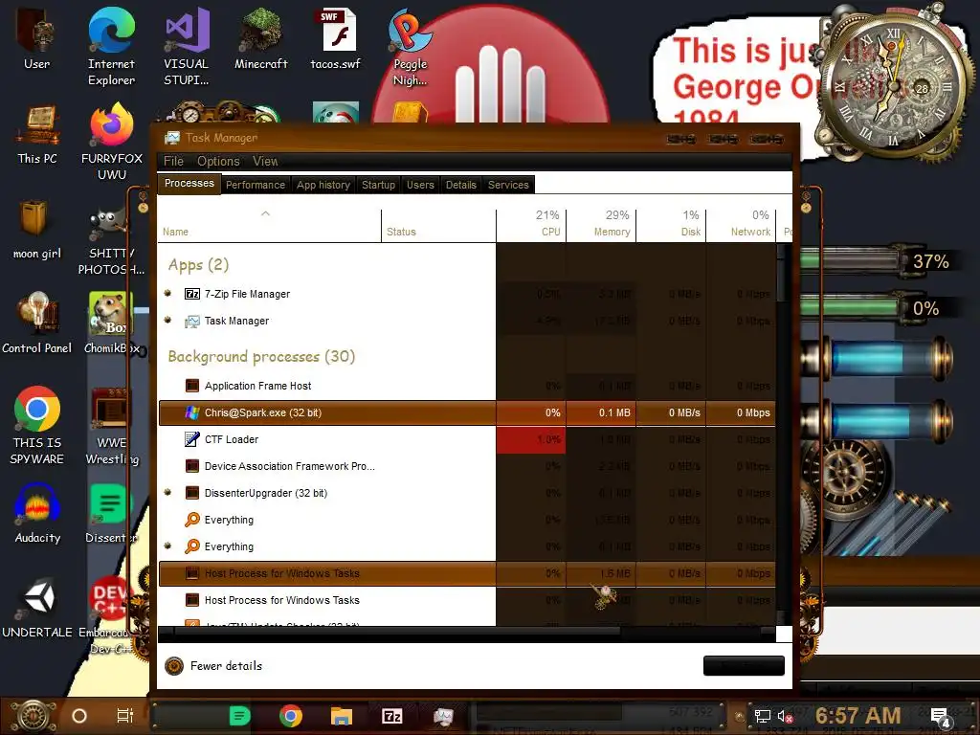Launch THIS IS SPYWARE Chrome shortcut
Image resolution: width=980 pixels, height=735 pixels.
[x=37, y=424]
